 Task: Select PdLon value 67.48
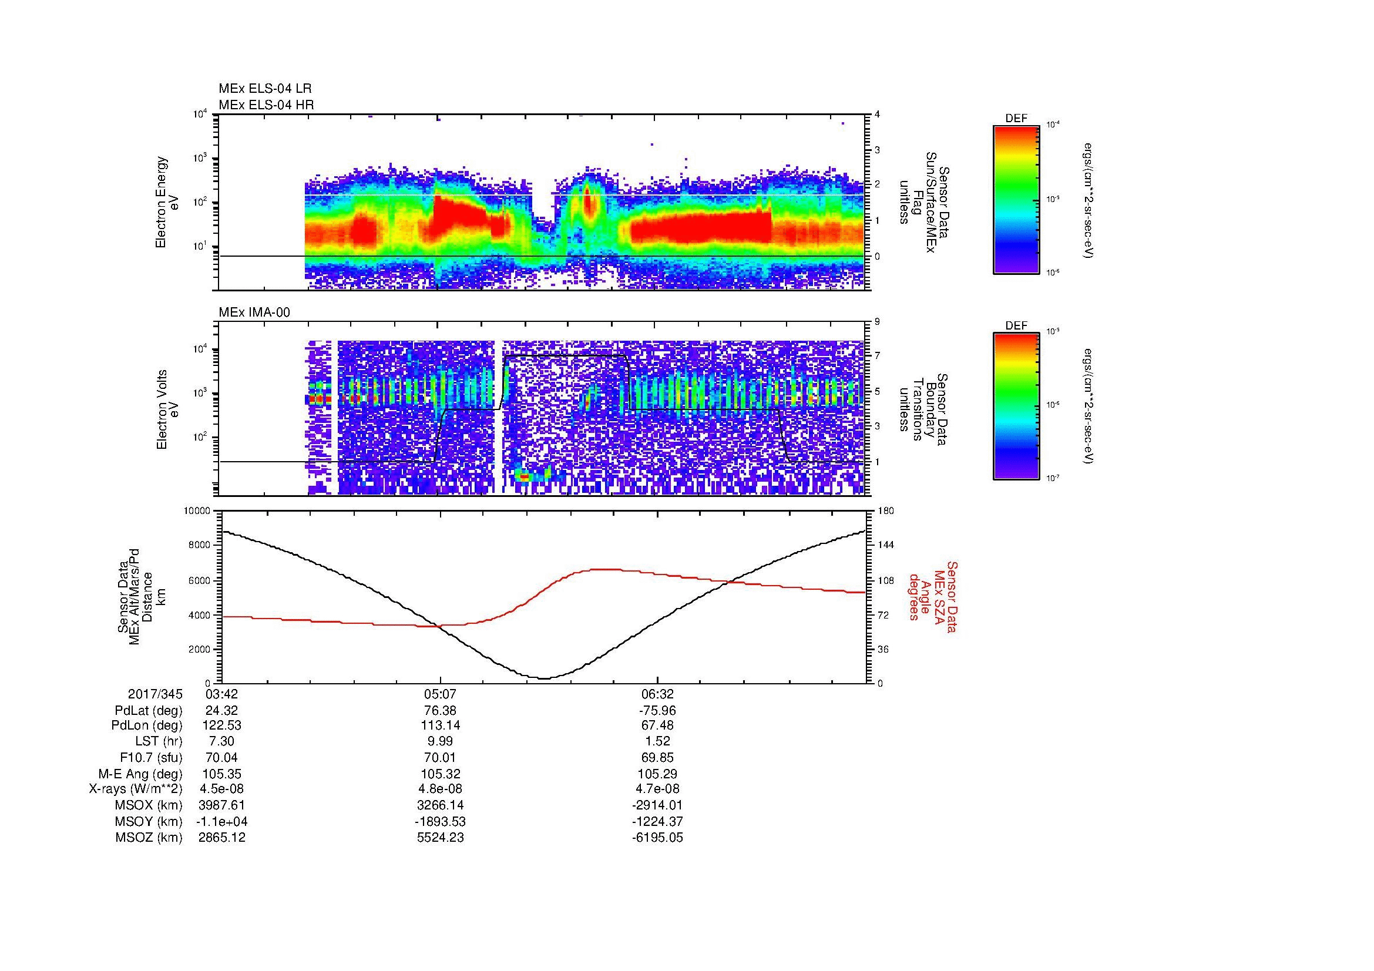point(657,725)
